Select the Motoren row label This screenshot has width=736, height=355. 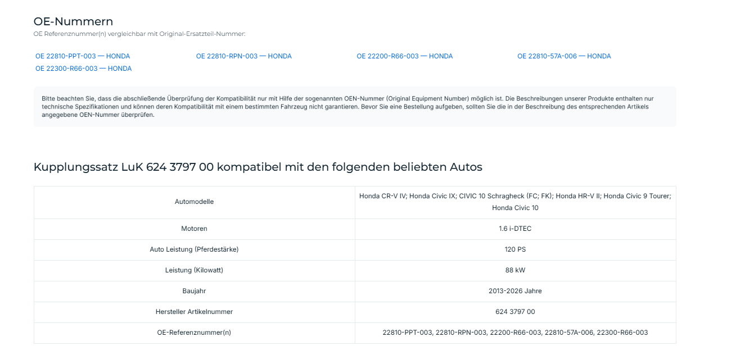(195, 229)
